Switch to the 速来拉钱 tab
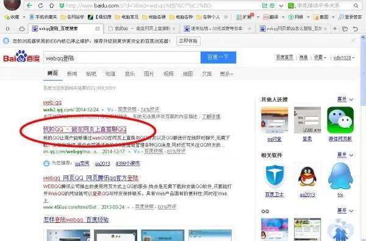Image resolution: width=366 pixels, height=241 pixels. (218, 29)
